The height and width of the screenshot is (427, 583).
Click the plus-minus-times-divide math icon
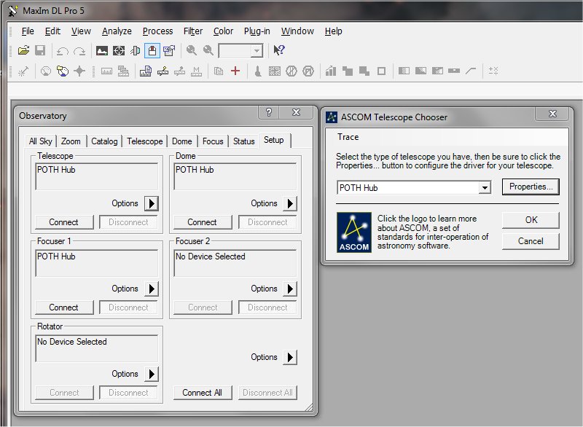pos(493,71)
